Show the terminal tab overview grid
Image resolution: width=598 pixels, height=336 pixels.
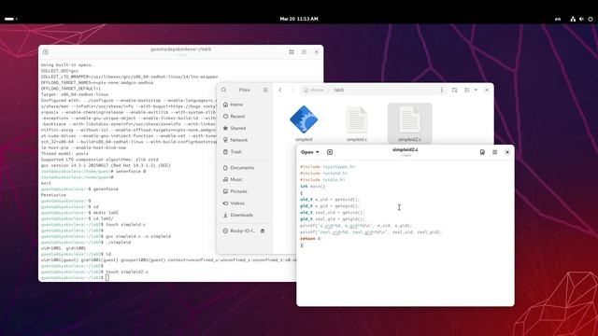tap(292, 52)
